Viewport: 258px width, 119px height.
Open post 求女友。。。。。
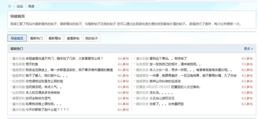click(161, 93)
